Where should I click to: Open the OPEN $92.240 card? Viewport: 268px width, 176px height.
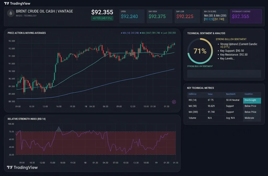coord(132,16)
